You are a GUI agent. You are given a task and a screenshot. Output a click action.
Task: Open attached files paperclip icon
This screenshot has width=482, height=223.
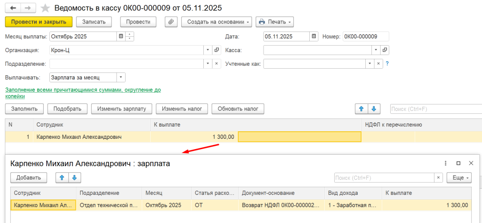(x=171, y=22)
